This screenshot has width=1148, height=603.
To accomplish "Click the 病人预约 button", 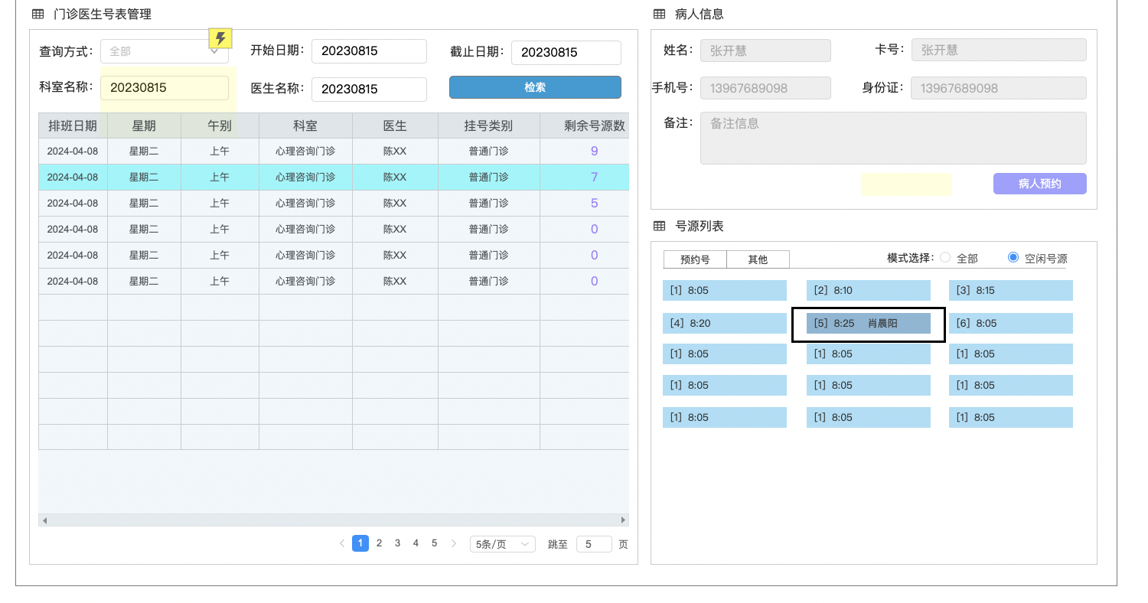I will coord(1039,184).
